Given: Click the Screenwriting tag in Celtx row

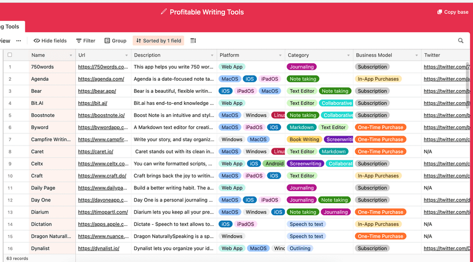Looking at the screenshot, I should pyautogui.click(x=305, y=164).
